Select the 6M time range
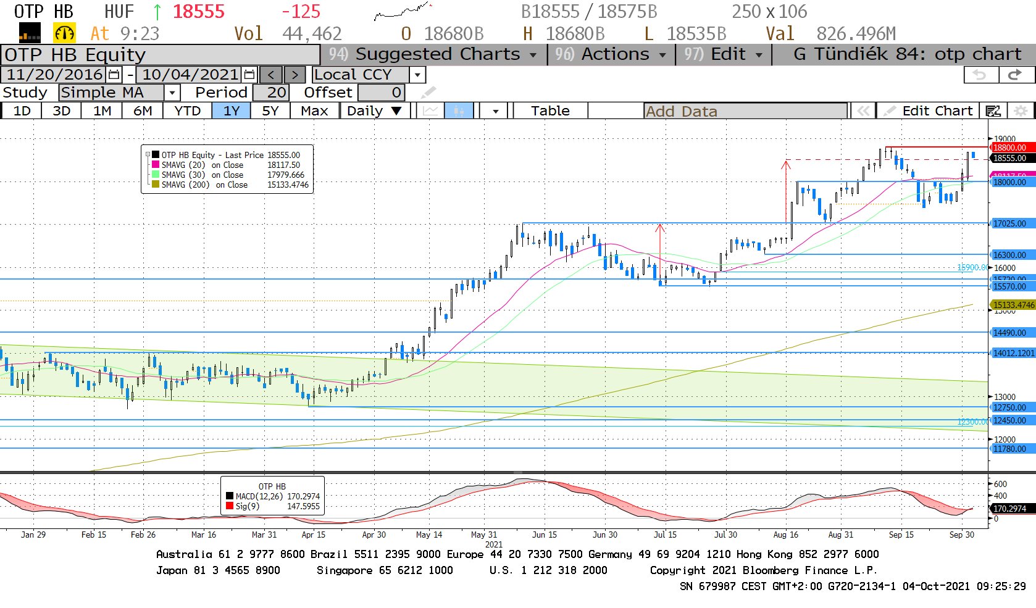Image resolution: width=1036 pixels, height=608 pixels. coord(143,111)
